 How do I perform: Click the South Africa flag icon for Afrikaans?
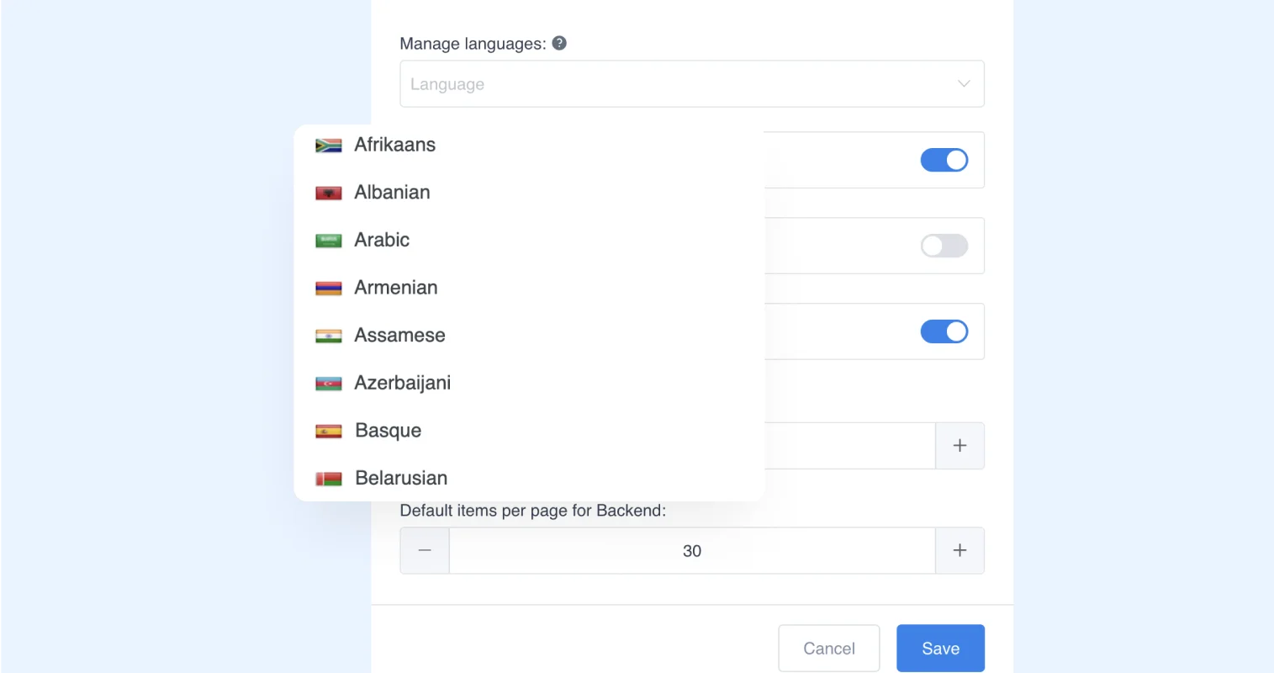328,146
